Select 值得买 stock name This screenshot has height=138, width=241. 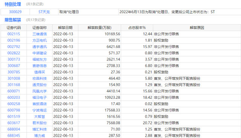(x=40, y=72)
